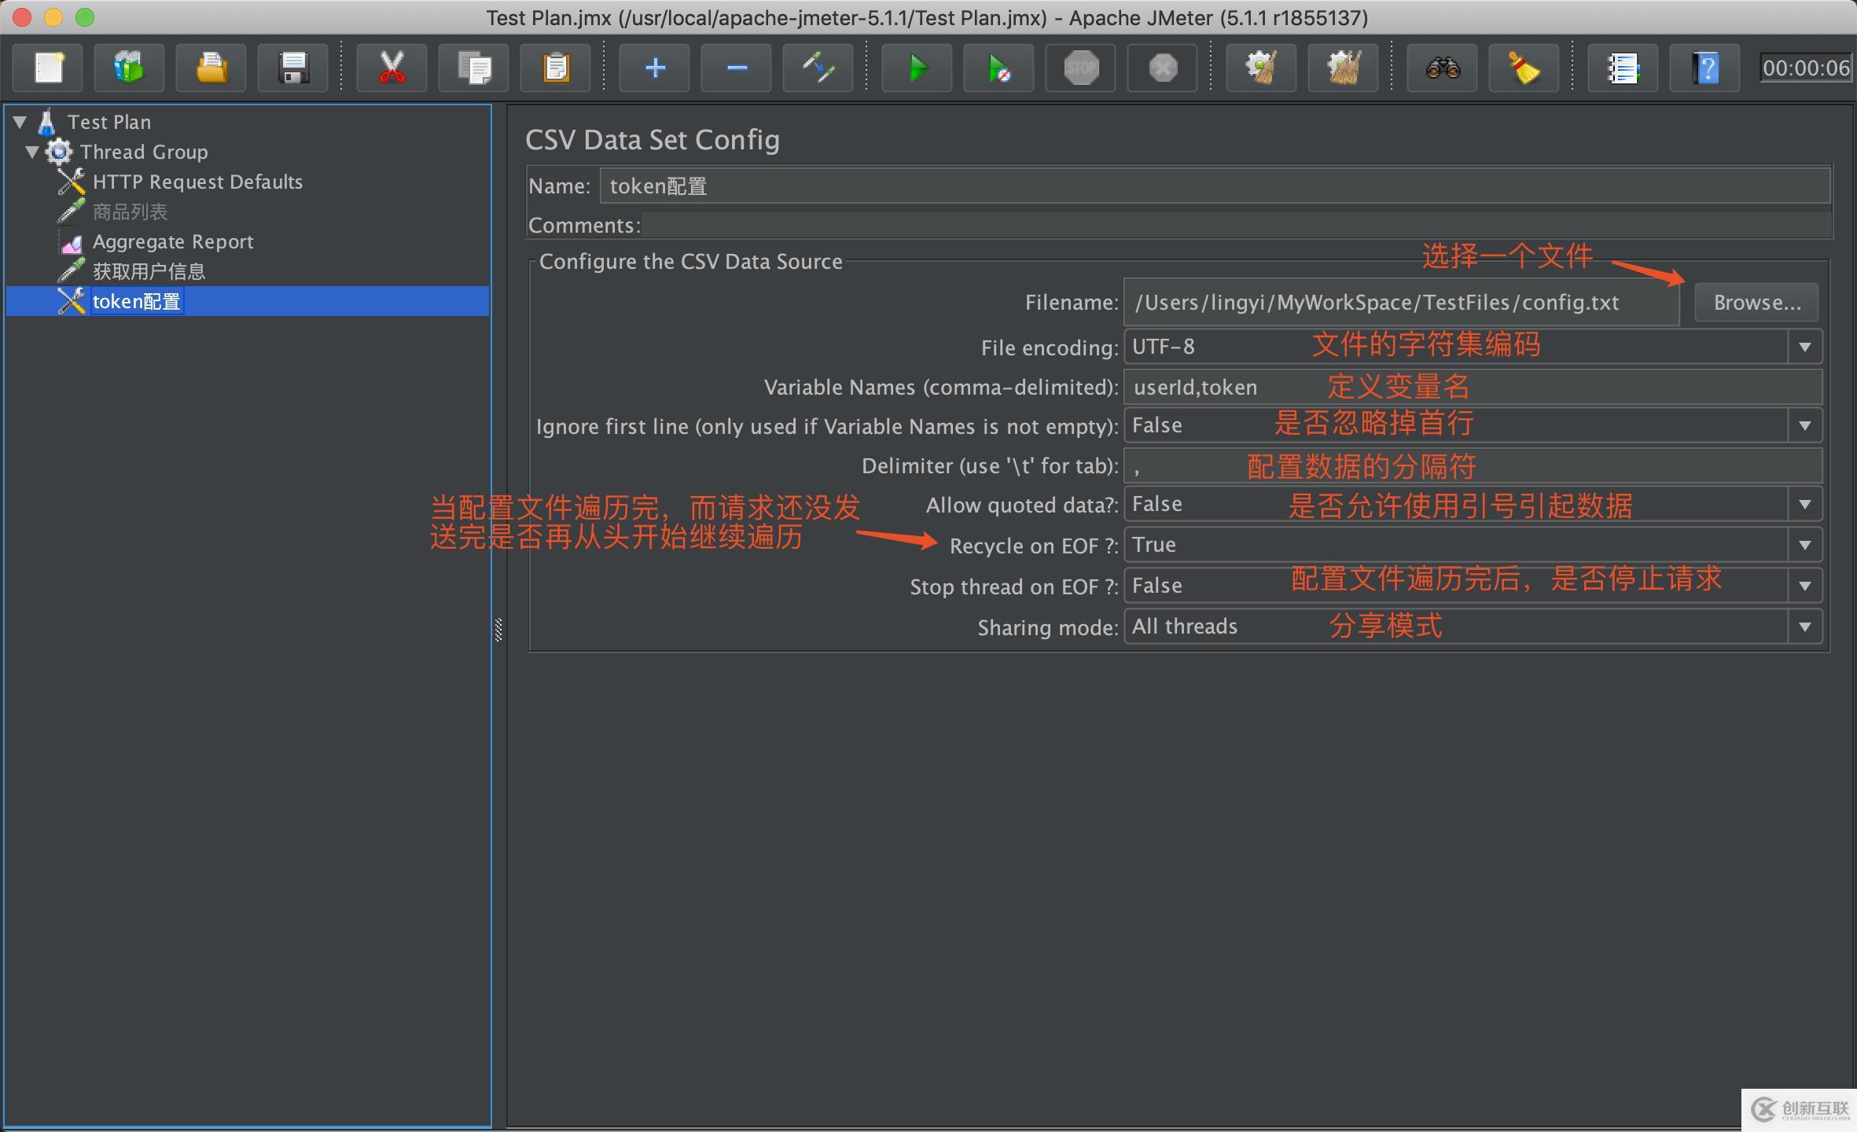
Task: Click the Cut scissors toolbar icon
Action: tap(392, 68)
